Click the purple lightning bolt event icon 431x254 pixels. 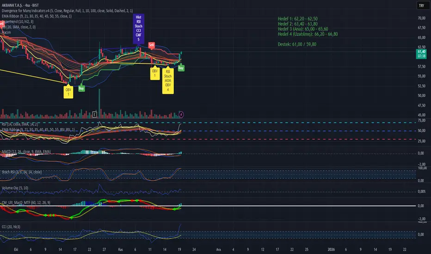181,115
